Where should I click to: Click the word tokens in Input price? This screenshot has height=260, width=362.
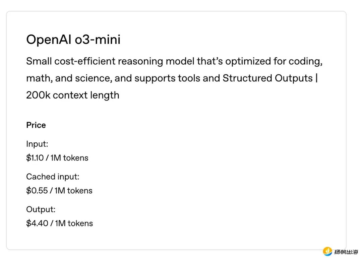pos(76,158)
